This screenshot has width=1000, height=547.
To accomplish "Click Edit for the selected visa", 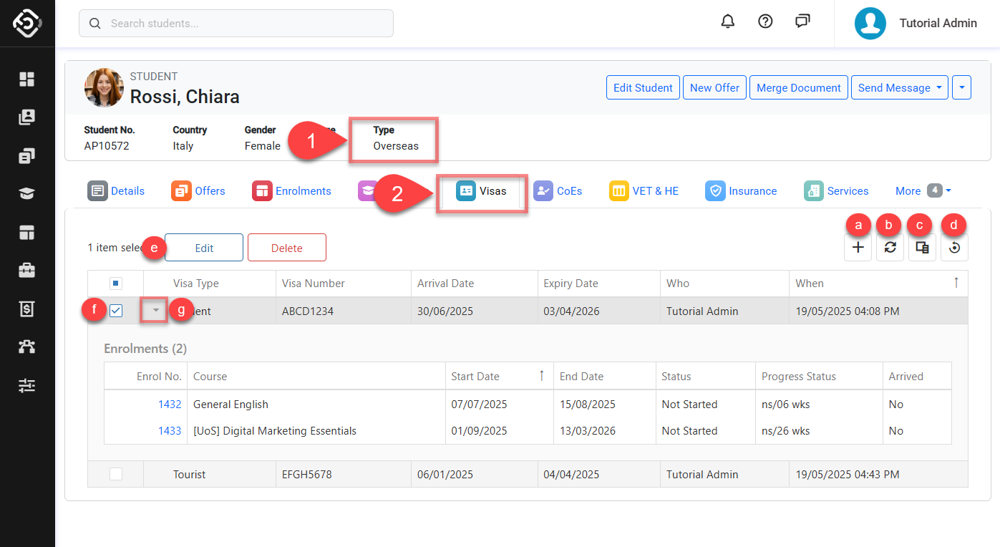I will click(204, 248).
